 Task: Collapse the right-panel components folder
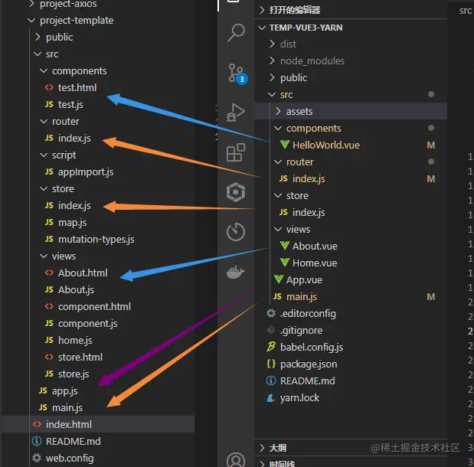(x=278, y=128)
